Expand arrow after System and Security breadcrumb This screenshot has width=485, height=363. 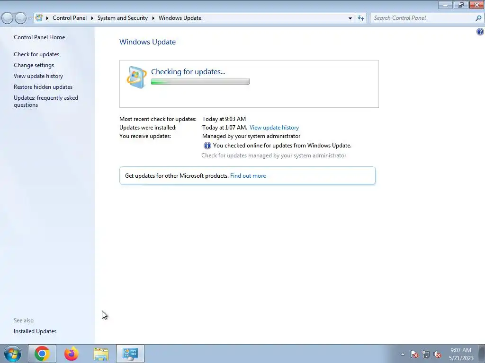point(153,18)
